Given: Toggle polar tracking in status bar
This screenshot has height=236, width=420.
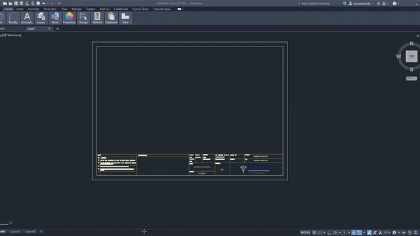Looking at the screenshot, I should click(335, 233).
